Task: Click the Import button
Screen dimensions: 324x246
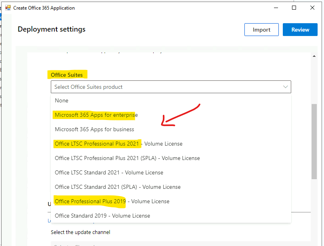Action: (x=261, y=29)
